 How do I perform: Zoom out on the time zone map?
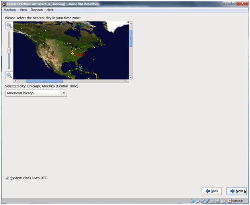[x=9, y=75]
